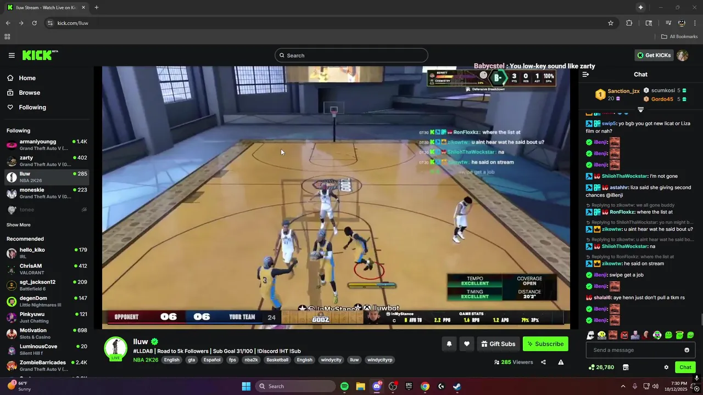Open the channel points store icon
The width and height of the screenshot is (703, 395).
point(625,367)
